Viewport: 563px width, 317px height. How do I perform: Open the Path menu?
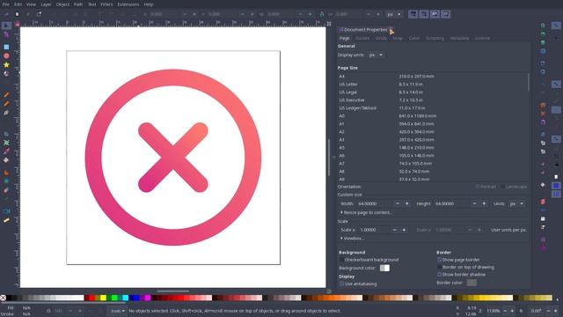[78, 4]
